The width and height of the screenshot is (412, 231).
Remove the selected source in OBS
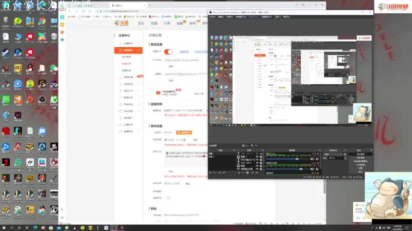[x=243, y=172]
